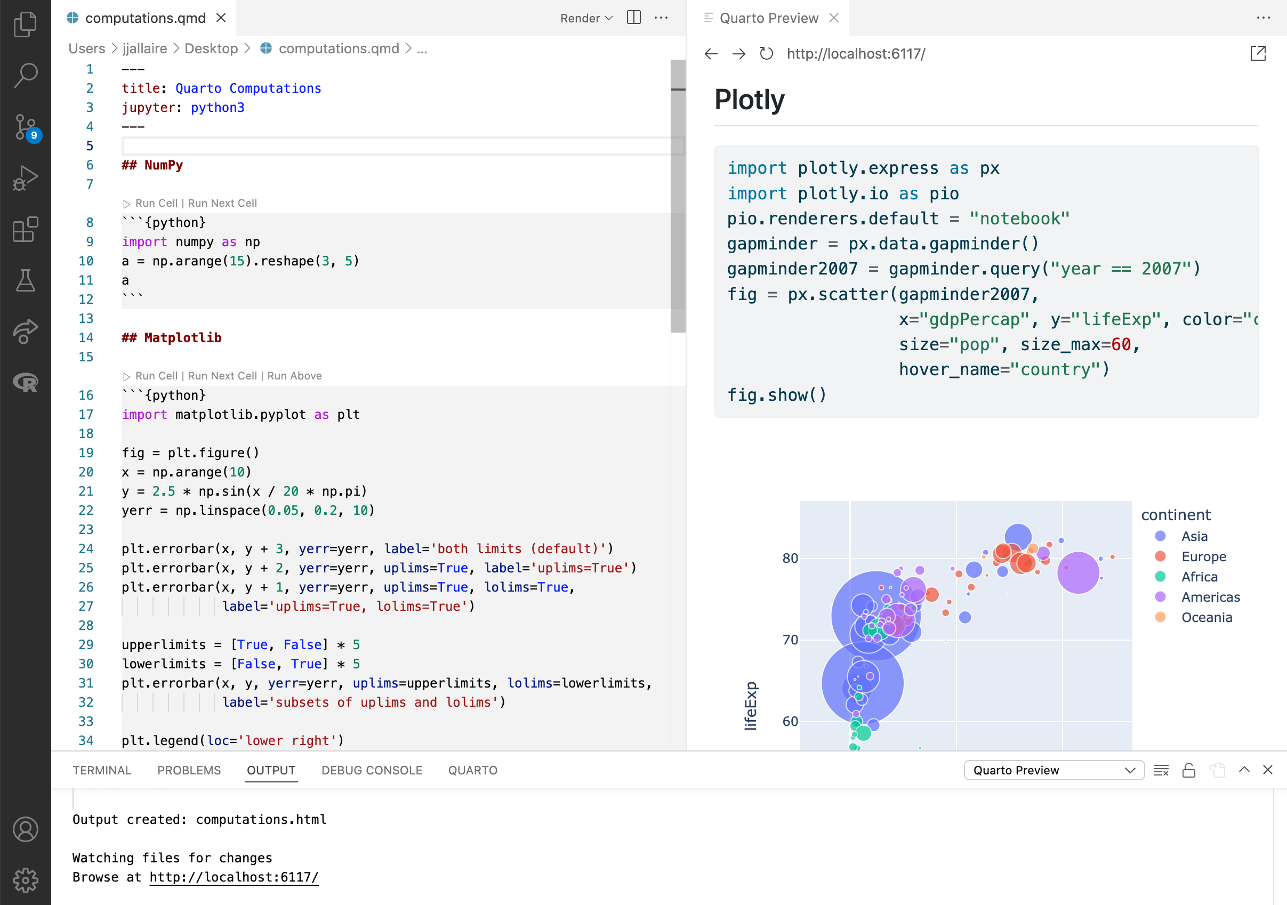Open the Extensions view
Viewport: 1287px width, 905px height.
click(25, 230)
